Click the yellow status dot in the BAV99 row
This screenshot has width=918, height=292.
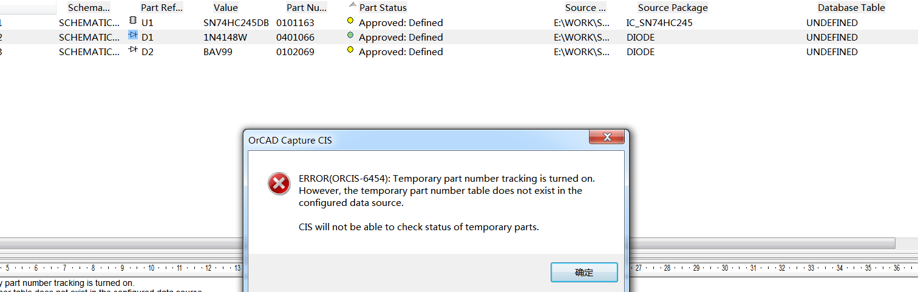(x=350, y=50)
